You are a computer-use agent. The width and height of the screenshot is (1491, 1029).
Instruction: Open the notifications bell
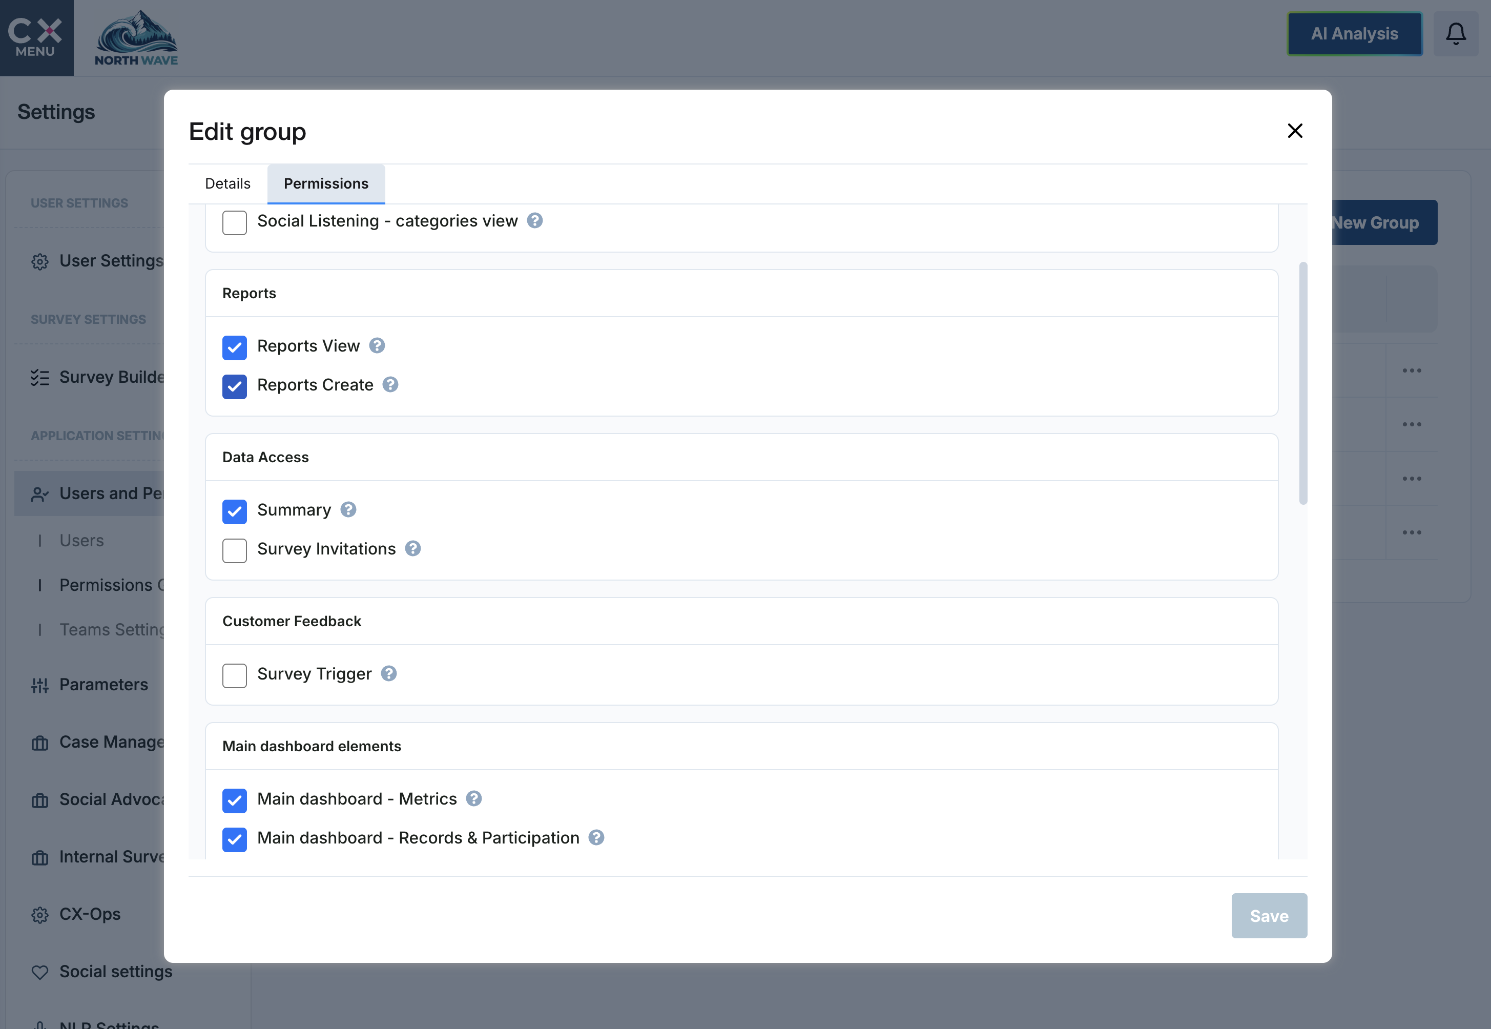[x=1456, y=33]
